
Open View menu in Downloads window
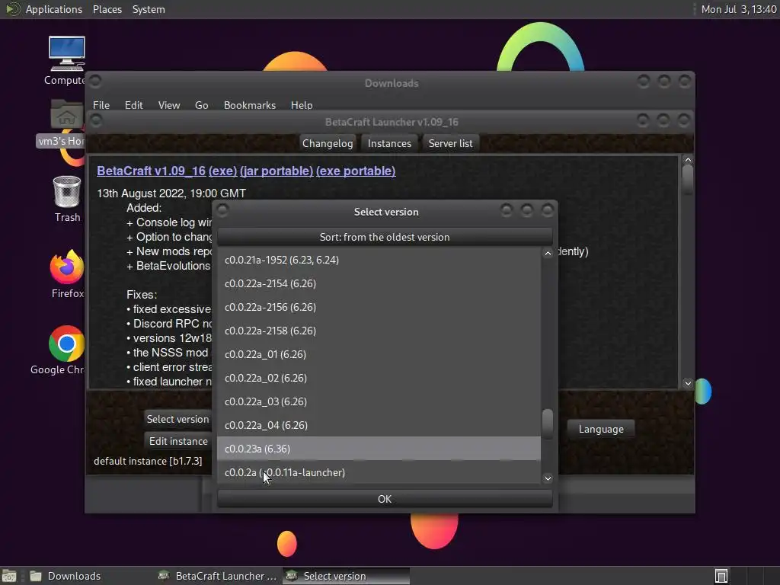[x=168, y=105]
